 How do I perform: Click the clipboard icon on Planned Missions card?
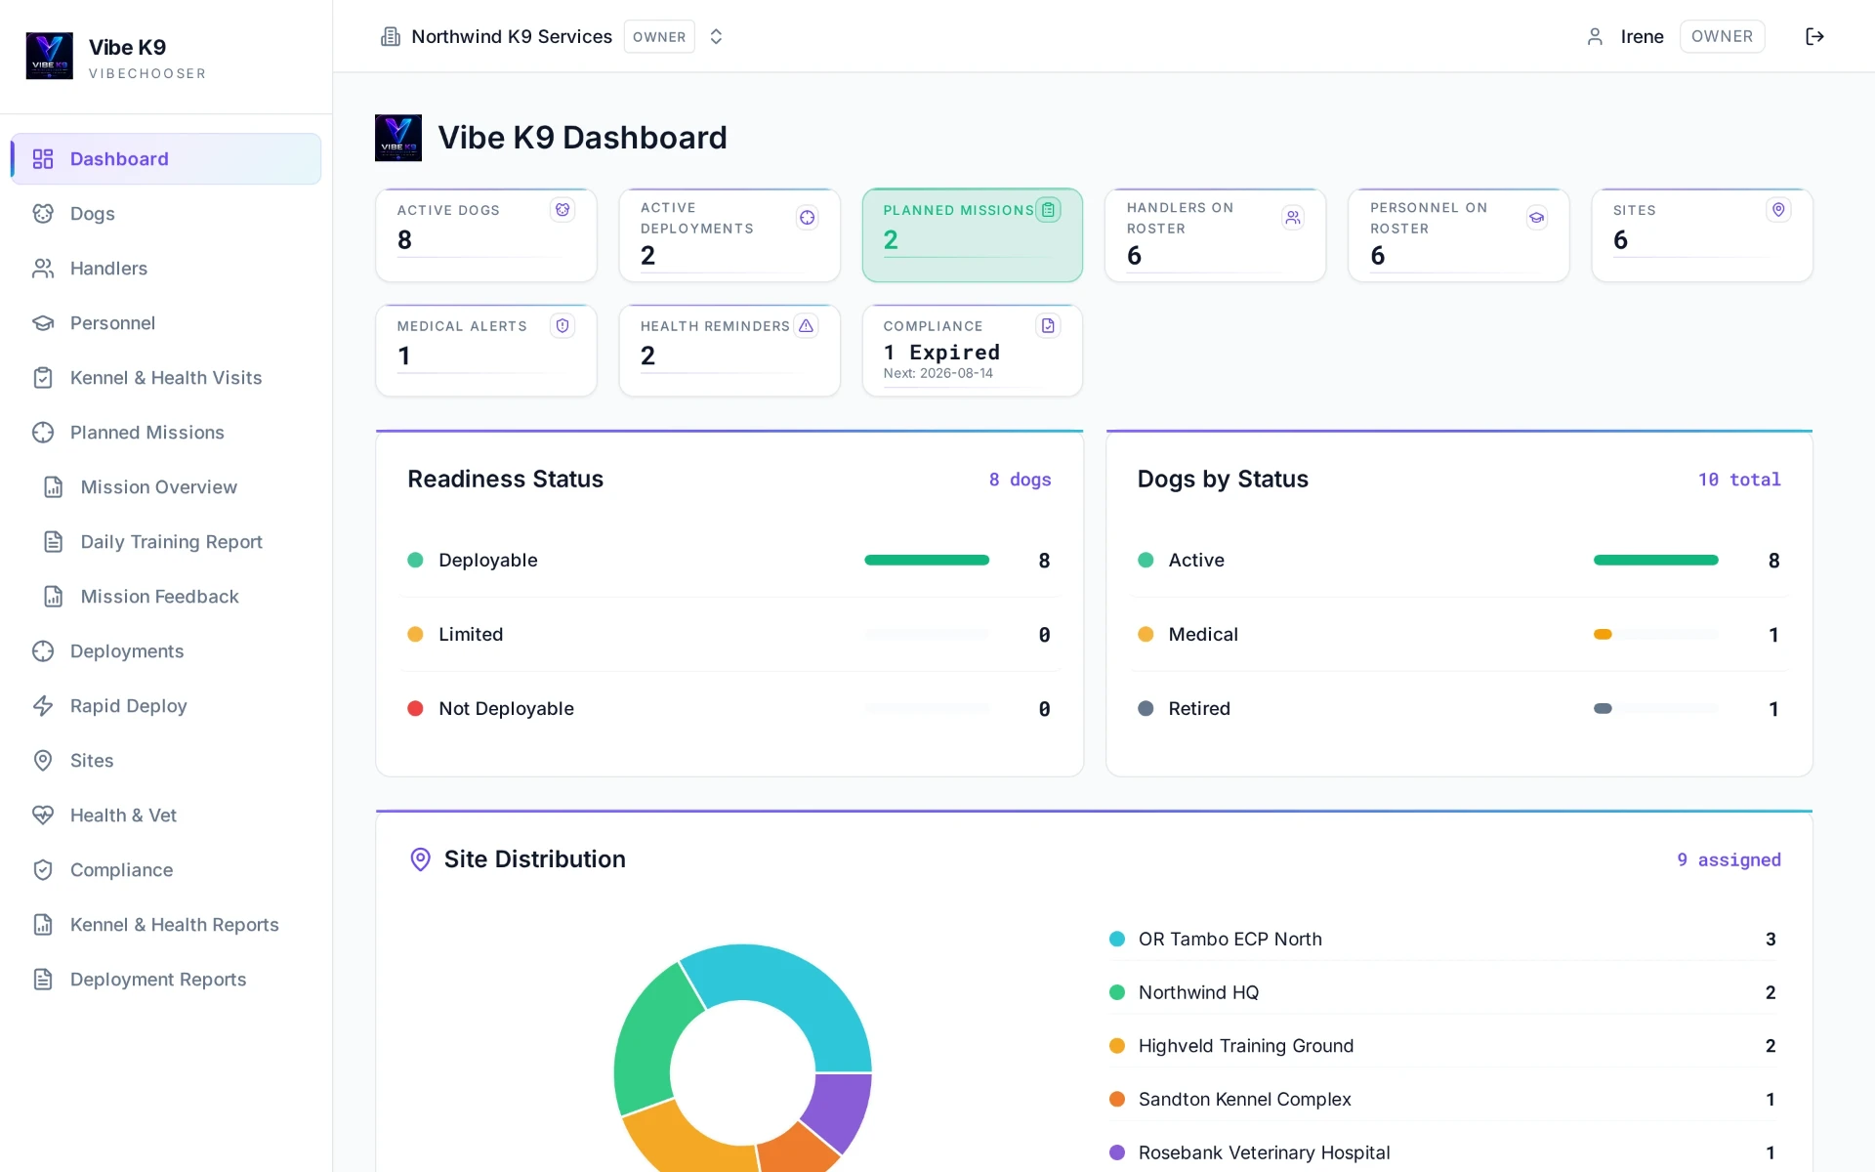[x=1048, y=210]
